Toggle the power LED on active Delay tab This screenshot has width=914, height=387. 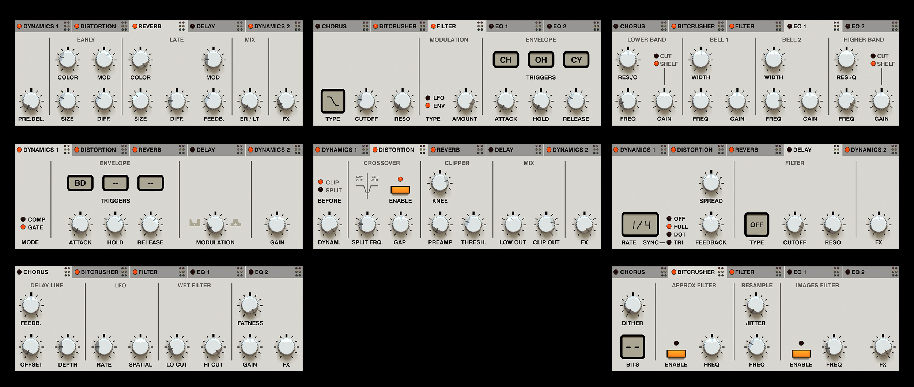789,150
